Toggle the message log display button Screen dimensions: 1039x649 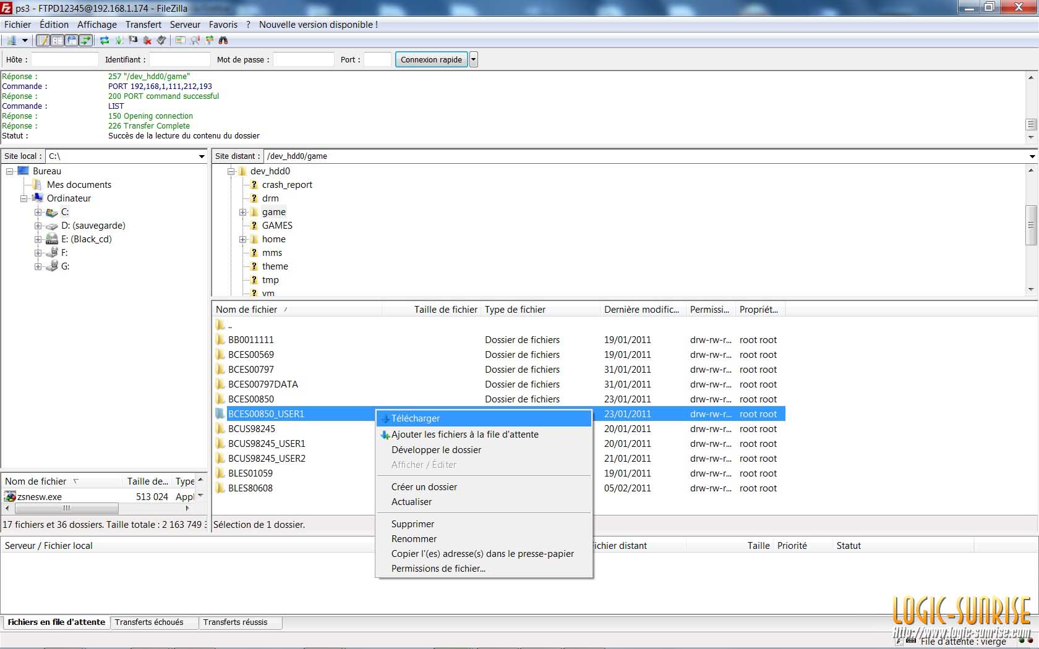(43, 41)
